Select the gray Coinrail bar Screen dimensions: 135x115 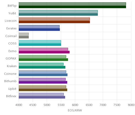[x=24, y=37]
